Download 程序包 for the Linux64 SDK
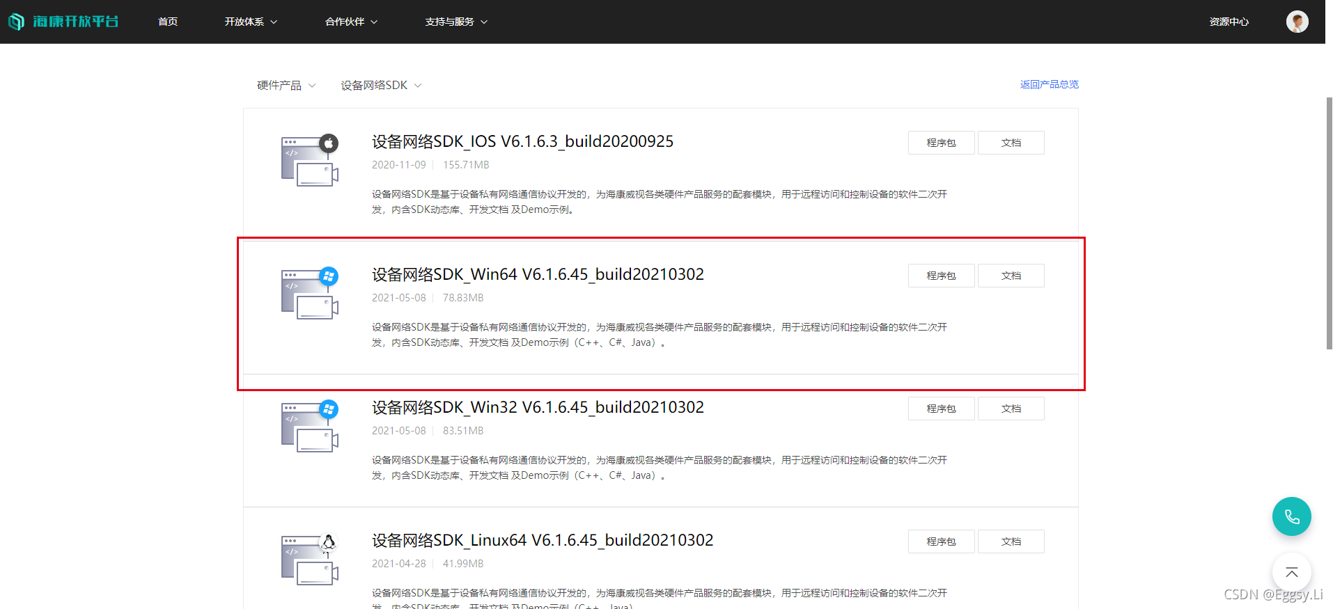This screenshot has width=1333, height=609. point(941,541)
